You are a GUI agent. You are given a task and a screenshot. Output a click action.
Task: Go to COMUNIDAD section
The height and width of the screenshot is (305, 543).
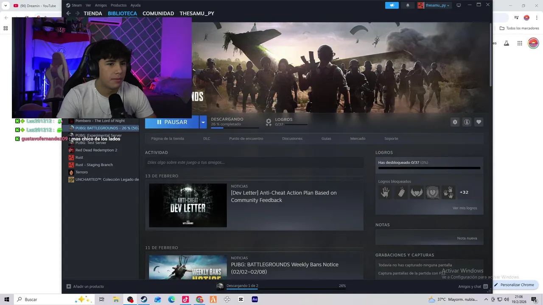coord(158,14)
